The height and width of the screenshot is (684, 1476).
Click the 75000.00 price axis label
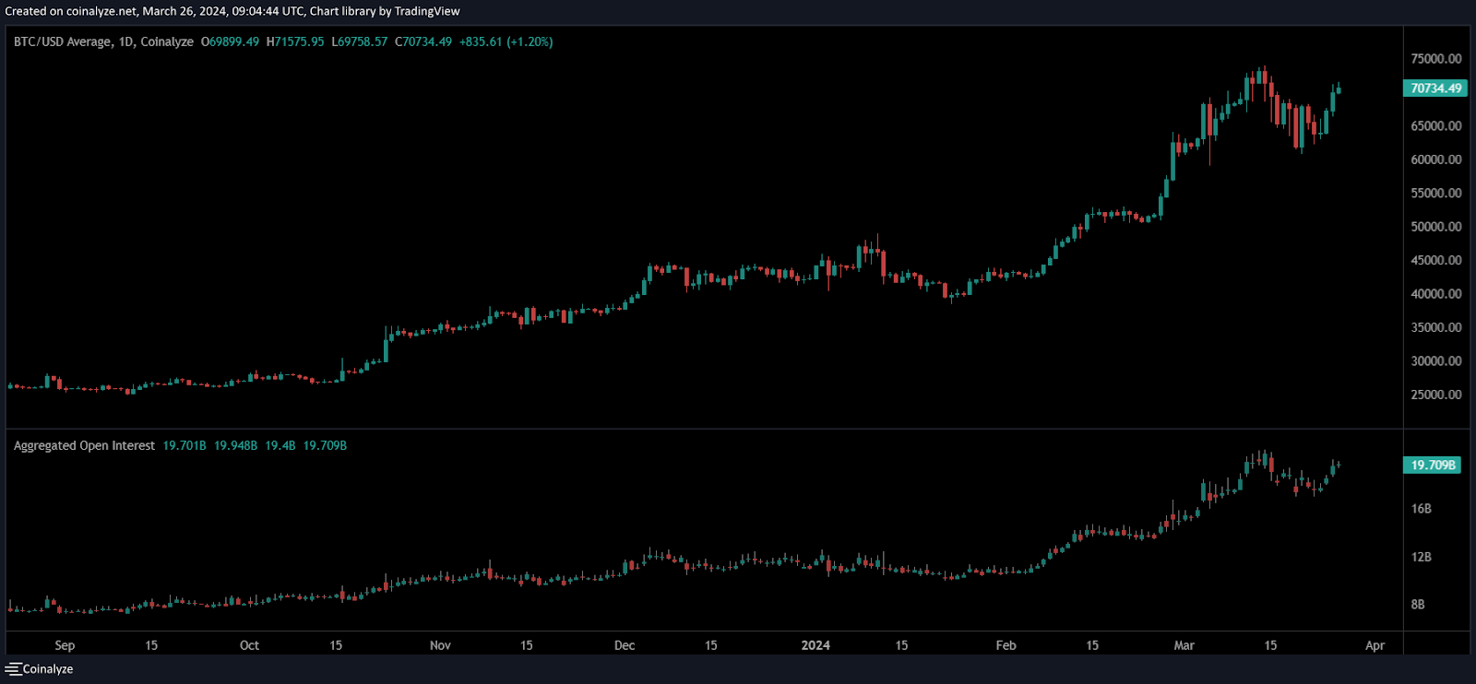point(1435,58)
